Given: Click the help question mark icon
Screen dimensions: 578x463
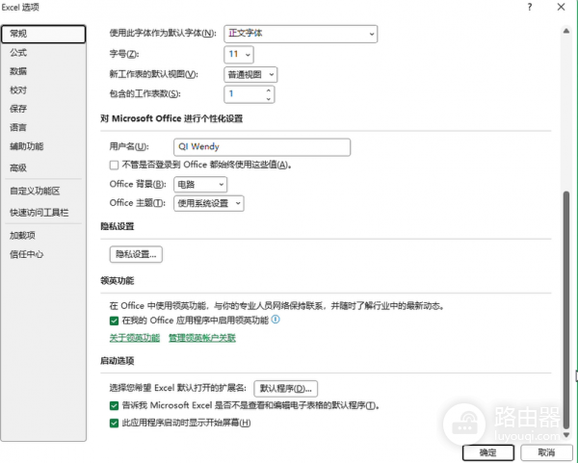Looking at the screenshot, I should click(529, 7).
